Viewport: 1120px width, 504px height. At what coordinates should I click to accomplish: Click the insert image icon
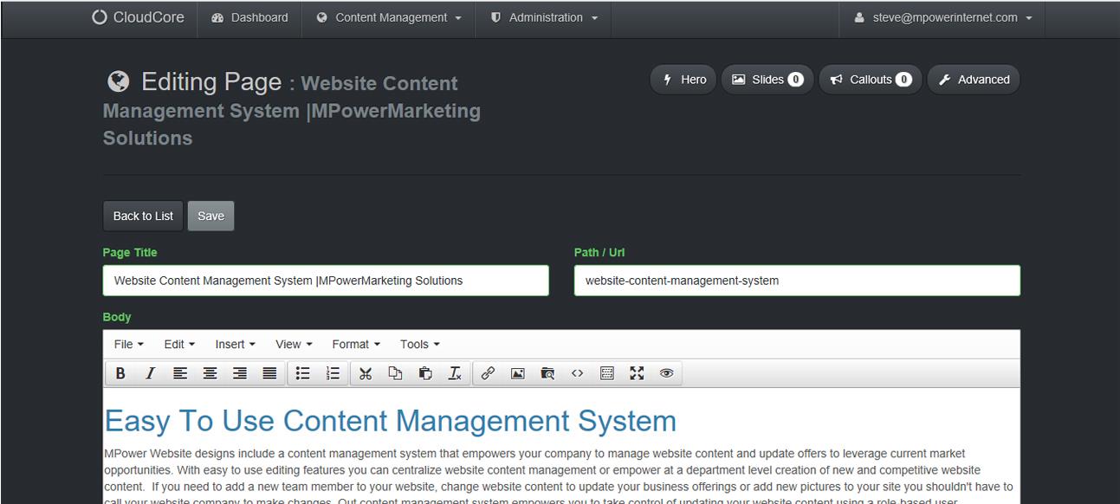(517, 373)
